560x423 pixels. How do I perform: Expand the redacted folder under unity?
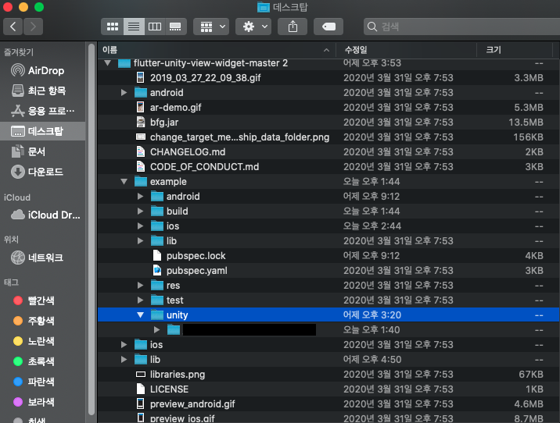[156, 330]
